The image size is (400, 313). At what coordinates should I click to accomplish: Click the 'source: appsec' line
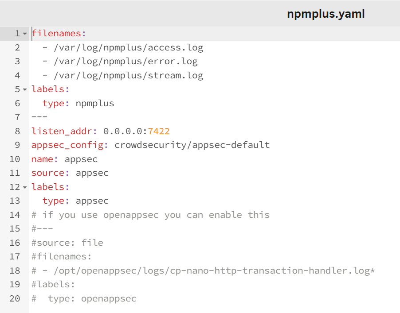pyautogui.click(x=70, y=173)
